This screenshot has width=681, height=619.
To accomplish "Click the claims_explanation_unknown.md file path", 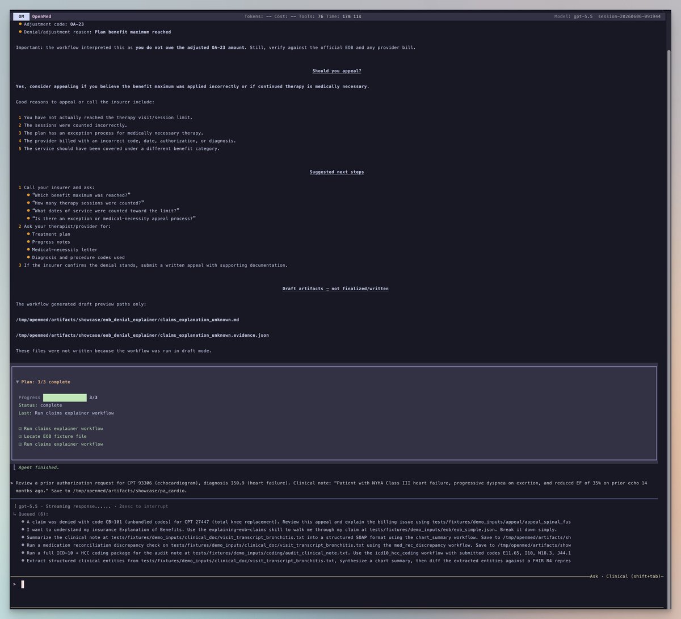I will [x=128, y=320].
